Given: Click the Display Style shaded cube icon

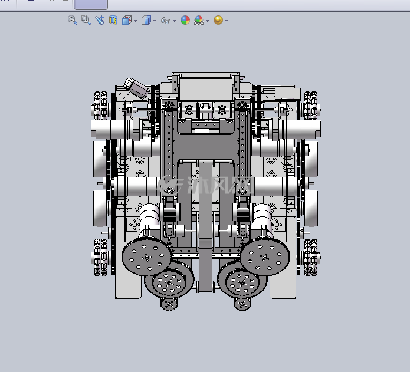Looking at the screenshot, I should tap(146, 20).
